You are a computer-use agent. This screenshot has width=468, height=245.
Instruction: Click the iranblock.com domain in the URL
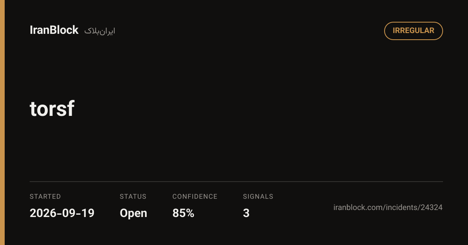point(358,207)
